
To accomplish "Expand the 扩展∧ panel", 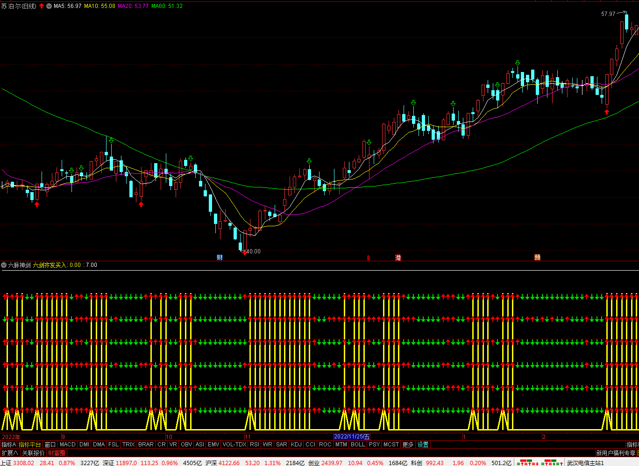I will point(10,453).
